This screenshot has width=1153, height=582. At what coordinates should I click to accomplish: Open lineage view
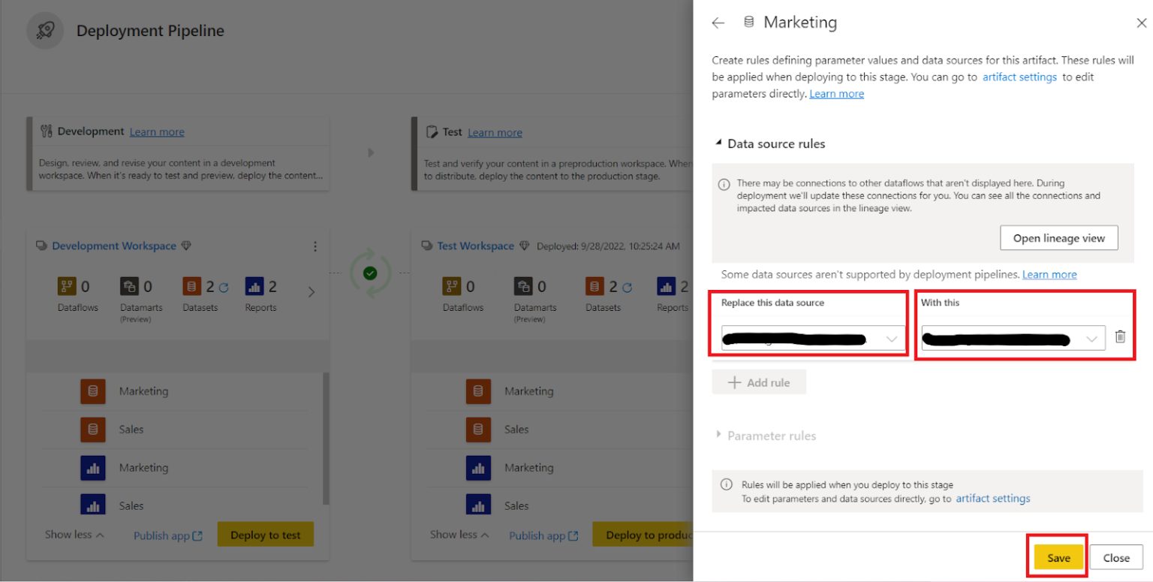[1058, 238]
